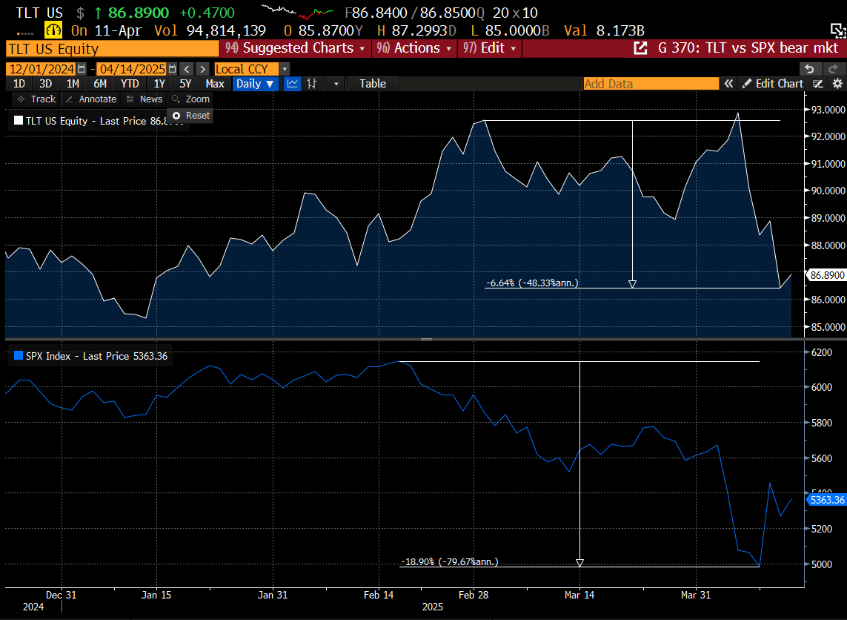Click the Mar 14 x-axis date label

click(579, 595)
